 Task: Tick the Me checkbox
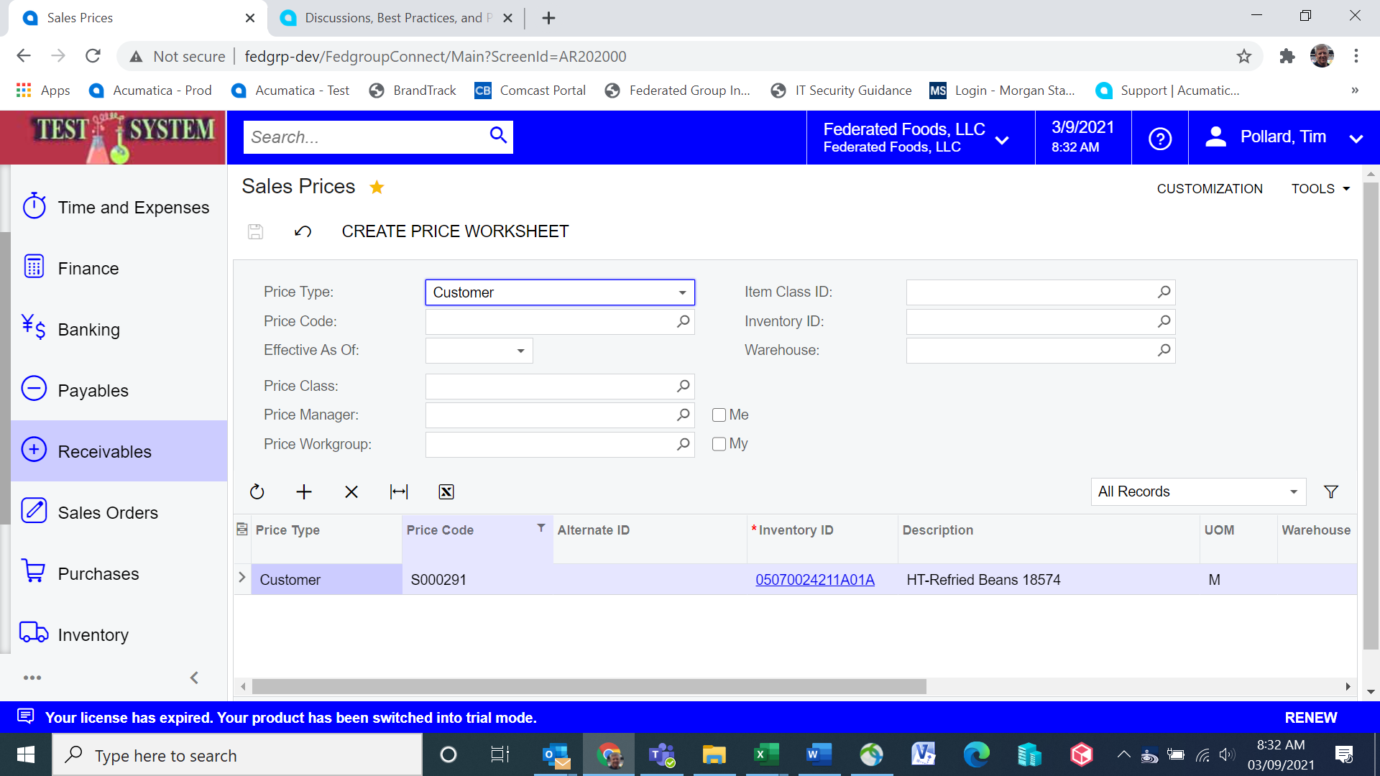pos(719,415)
